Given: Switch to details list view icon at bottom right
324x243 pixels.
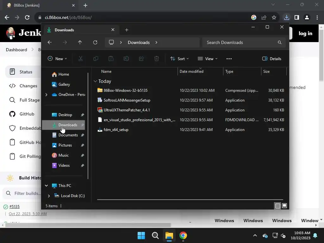Looking at the screenshot, I should (x=277, y=206).
